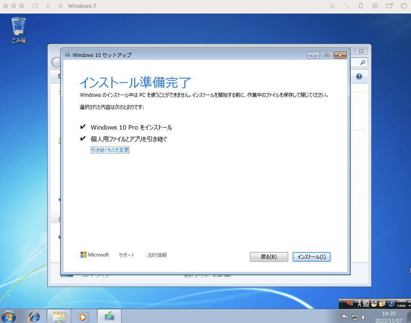Open Windows Media Player from taskbar

click(83, 317)
